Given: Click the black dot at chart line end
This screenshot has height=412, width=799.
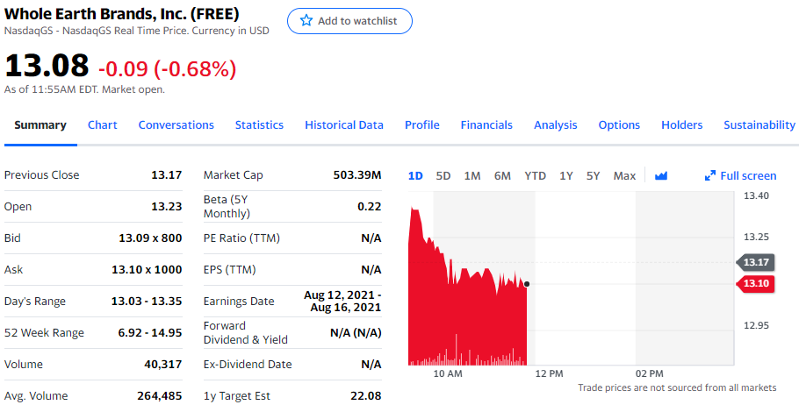Looking at the screenshot, I should [527, 284].
